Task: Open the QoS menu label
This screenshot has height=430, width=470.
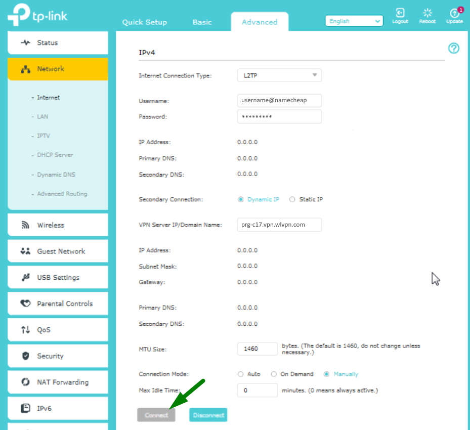Action: 44,330
